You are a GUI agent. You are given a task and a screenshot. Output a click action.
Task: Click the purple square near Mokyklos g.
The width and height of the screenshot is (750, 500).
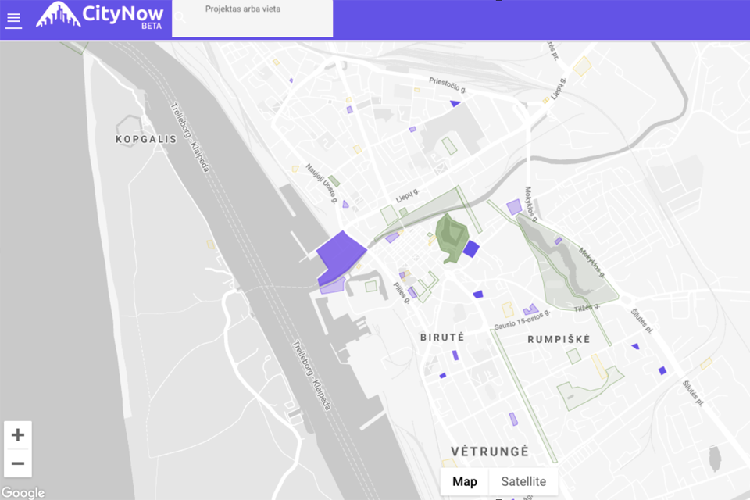pyautogui.click(x=513, y=207)
